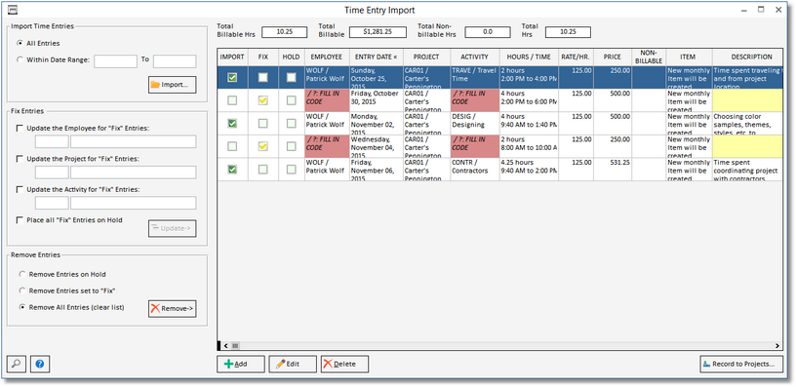The height and width of the screenshot is (387, 796).
Task: Click the magnifier search icon button
Action: pos(17,364)
